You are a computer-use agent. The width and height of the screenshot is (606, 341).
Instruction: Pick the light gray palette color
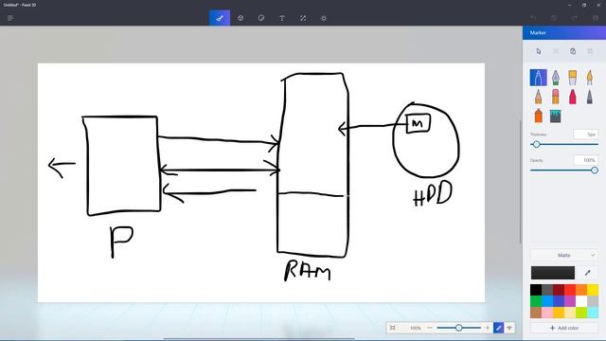(593, 301)
